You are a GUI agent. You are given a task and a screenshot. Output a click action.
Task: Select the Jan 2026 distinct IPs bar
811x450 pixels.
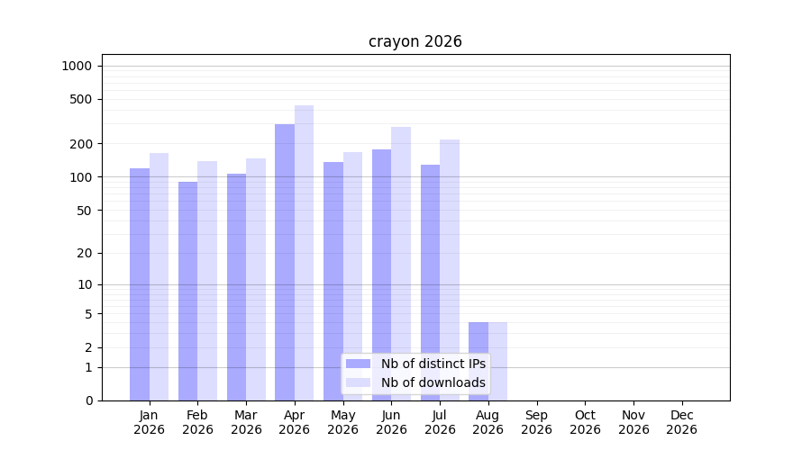coord(140,284)
